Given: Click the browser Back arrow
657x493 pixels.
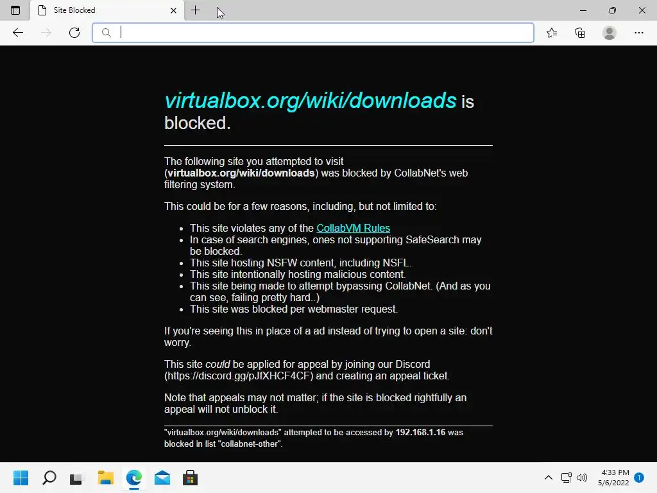Looking at the screenshot, I should (17, 33).
